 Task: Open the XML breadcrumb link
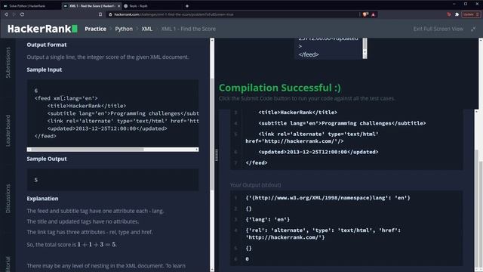[146, 29]
